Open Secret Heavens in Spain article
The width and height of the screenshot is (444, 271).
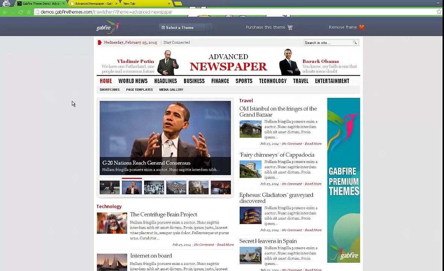point(268,241)
